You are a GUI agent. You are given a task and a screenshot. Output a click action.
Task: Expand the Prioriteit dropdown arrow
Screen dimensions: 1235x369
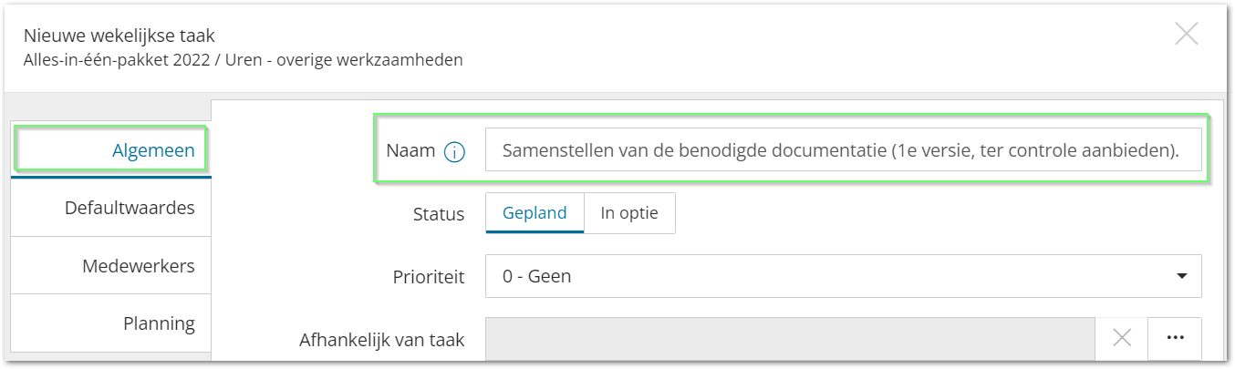(x=1182, y=276)
